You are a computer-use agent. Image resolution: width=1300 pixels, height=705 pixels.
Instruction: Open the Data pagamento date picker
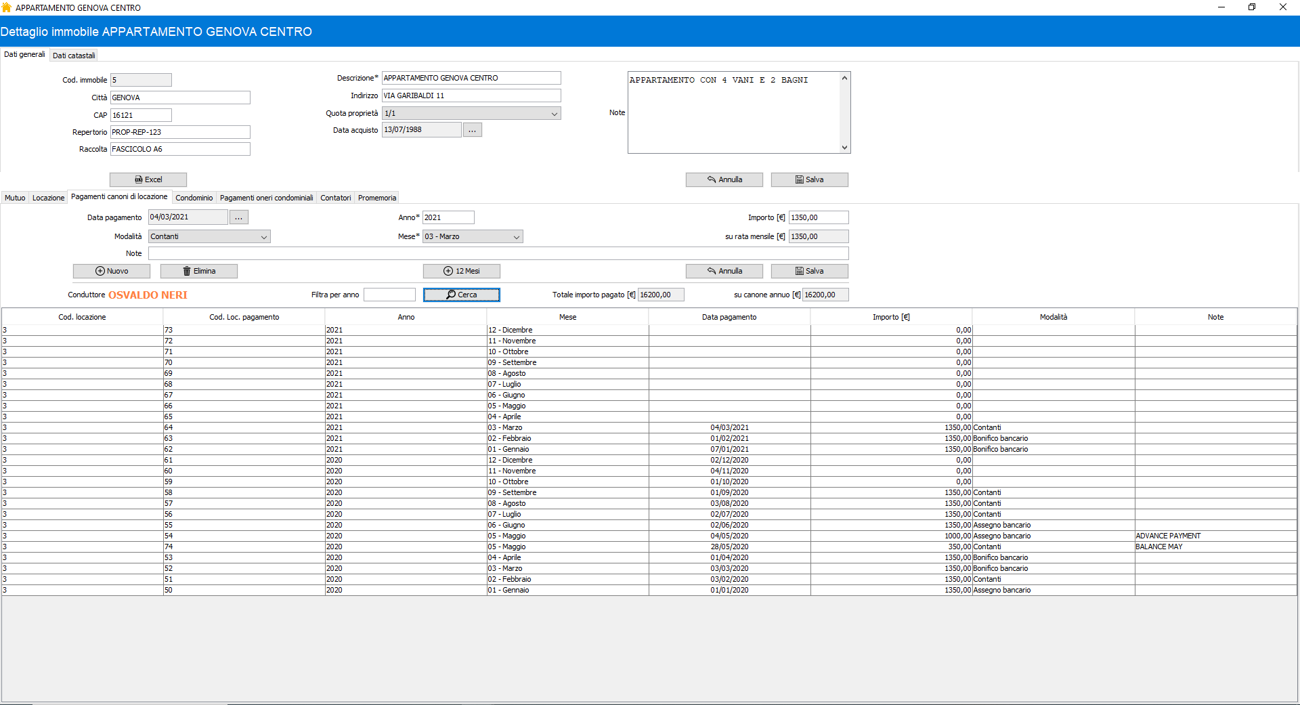(x=239, y=217)
